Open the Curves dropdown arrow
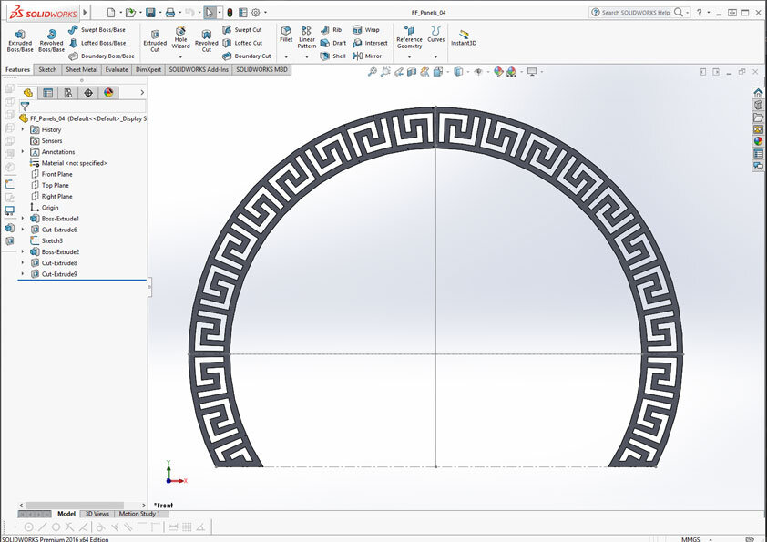The height and width of the screenshot is (542, 767). click(x=435, y=56)
